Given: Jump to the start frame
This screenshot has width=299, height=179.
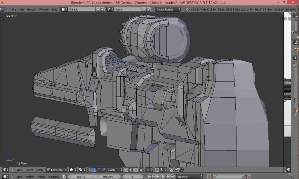Looking at the screenshot, I should (x=149, y=177).
